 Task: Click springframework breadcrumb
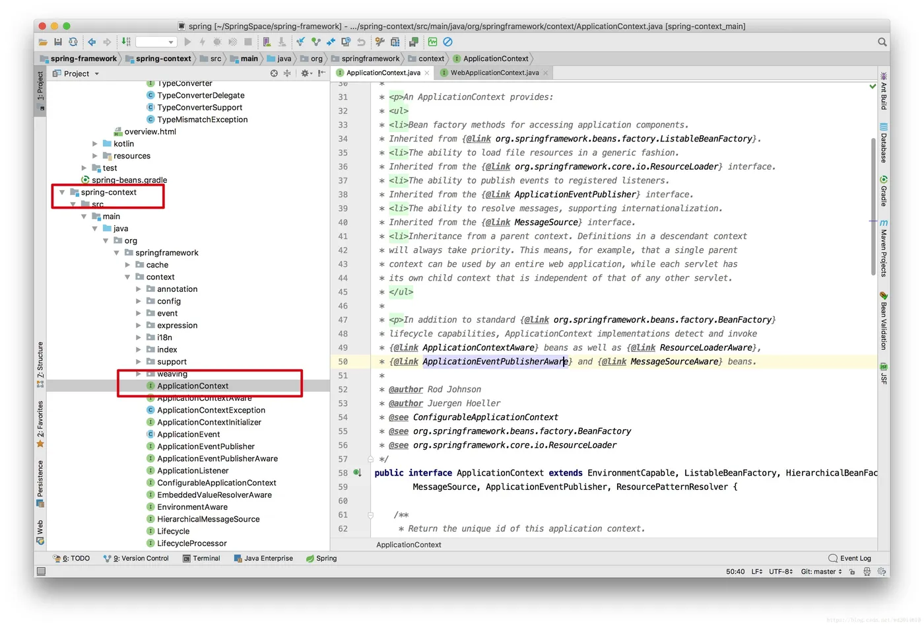click(365, 58)
